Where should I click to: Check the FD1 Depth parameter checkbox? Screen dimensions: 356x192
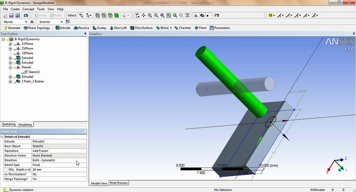click(6, 170)
